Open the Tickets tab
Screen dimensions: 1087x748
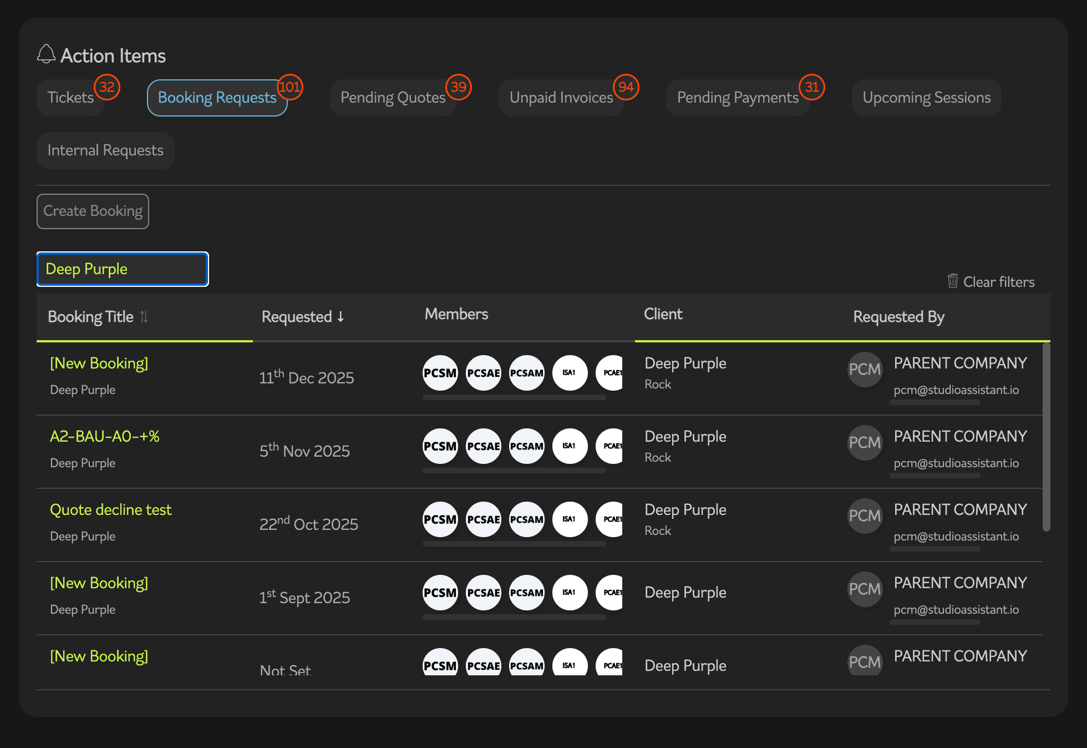70,98
